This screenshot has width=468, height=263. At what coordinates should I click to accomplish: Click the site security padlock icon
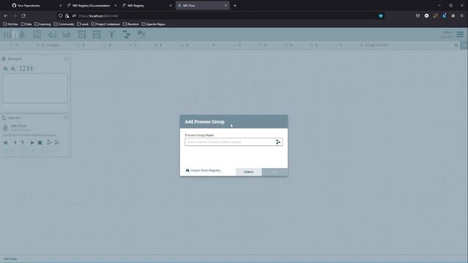67,16
